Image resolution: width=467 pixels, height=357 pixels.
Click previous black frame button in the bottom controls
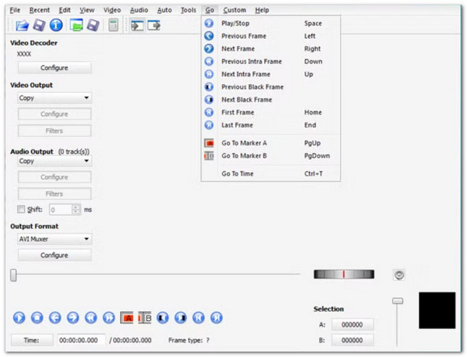163,318
